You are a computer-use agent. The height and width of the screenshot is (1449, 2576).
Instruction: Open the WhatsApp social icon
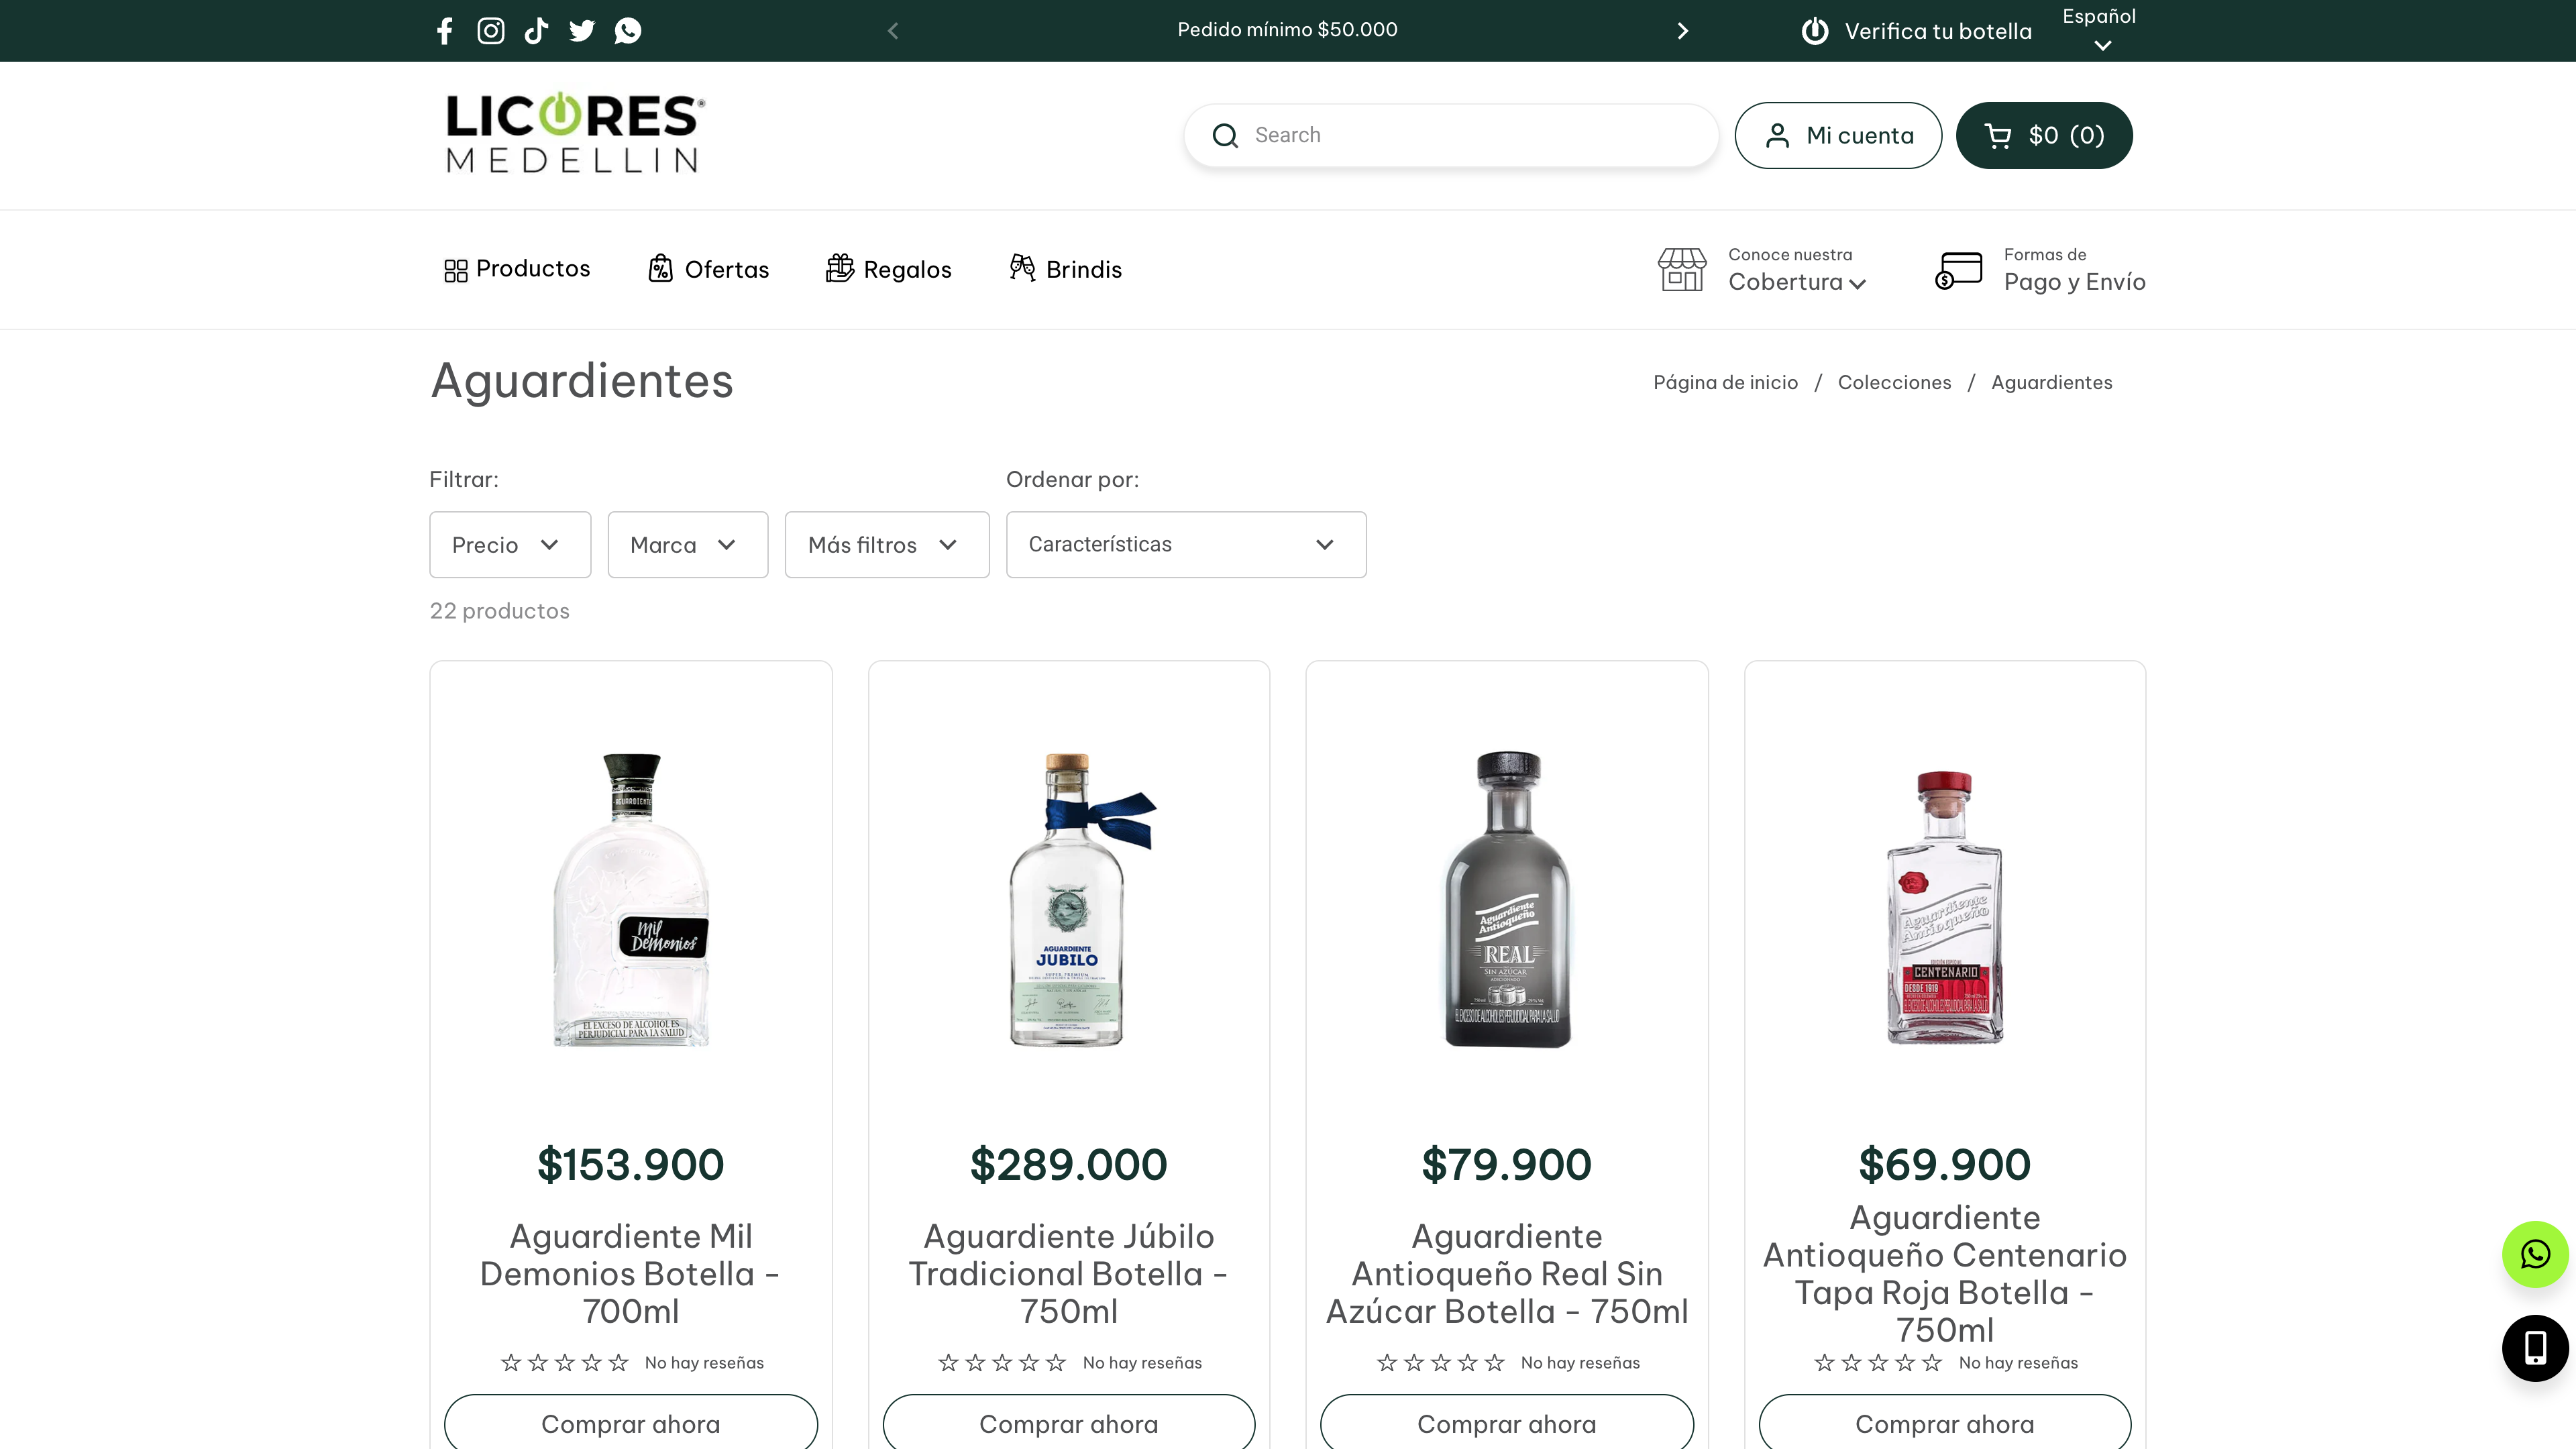click(628, 30)
